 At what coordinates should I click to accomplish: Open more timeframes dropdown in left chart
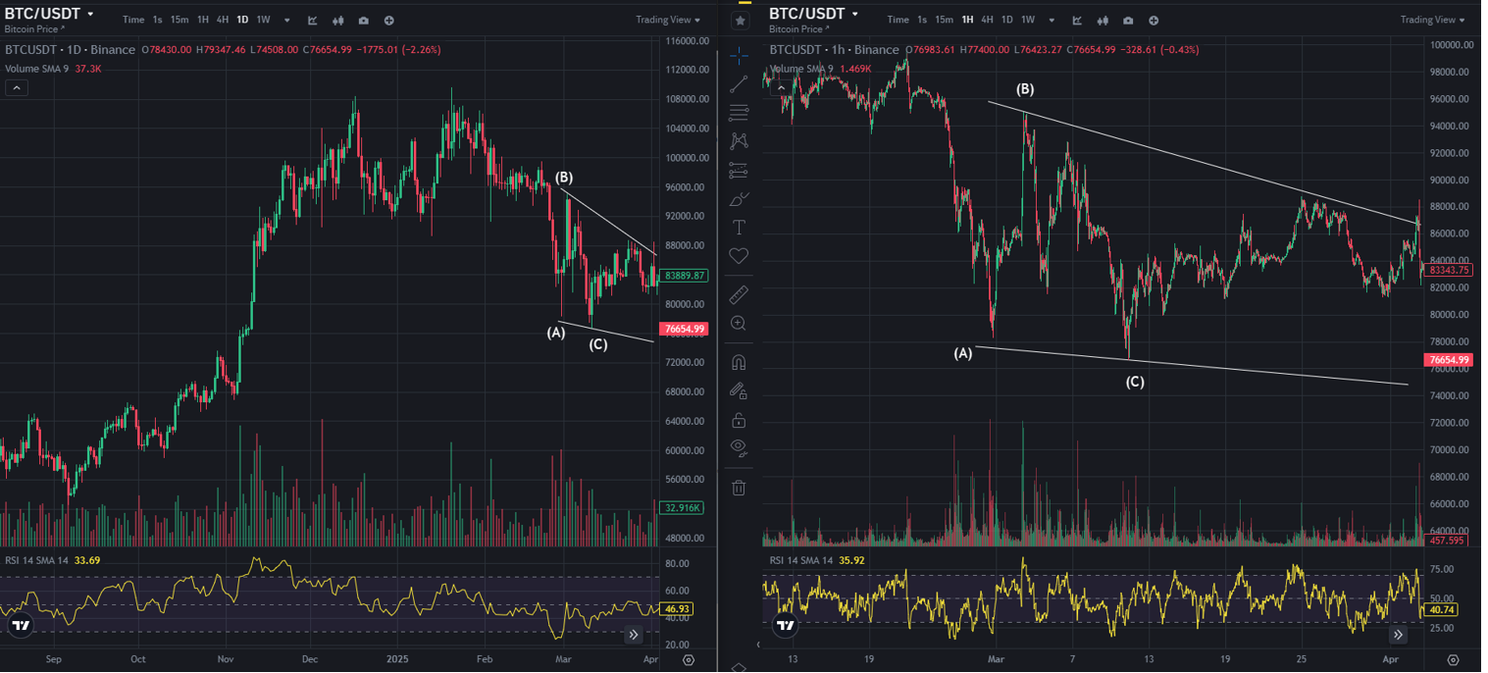287,20
